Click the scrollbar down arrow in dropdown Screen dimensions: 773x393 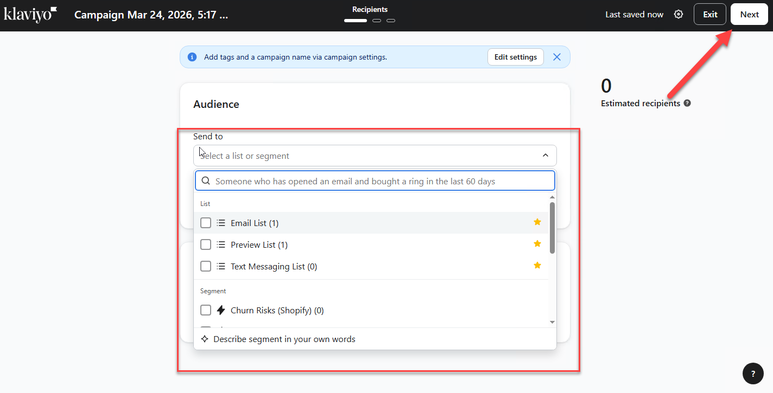(x=552, y=322)
